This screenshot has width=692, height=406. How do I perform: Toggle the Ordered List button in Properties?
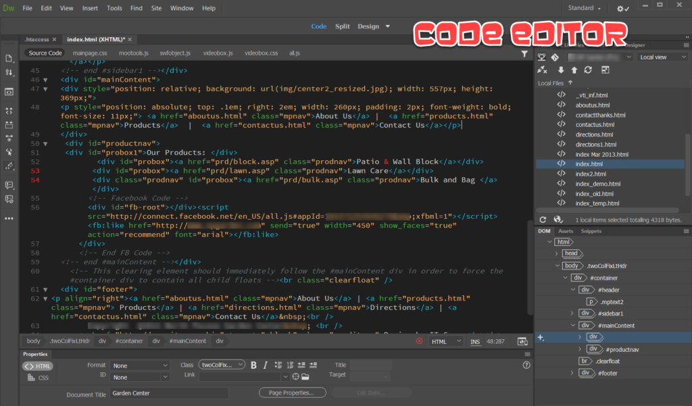(x=290, y=365)
